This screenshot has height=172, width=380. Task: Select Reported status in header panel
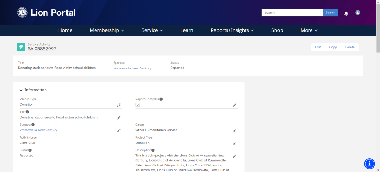[177, 68]
